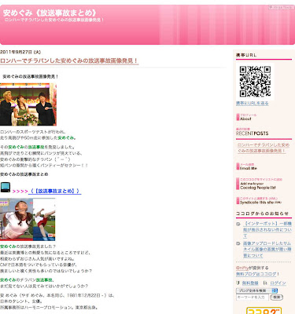This screenshot has height=314, width=295.
Task: Click the 検索 search button
Action: (x=277, y=298)
